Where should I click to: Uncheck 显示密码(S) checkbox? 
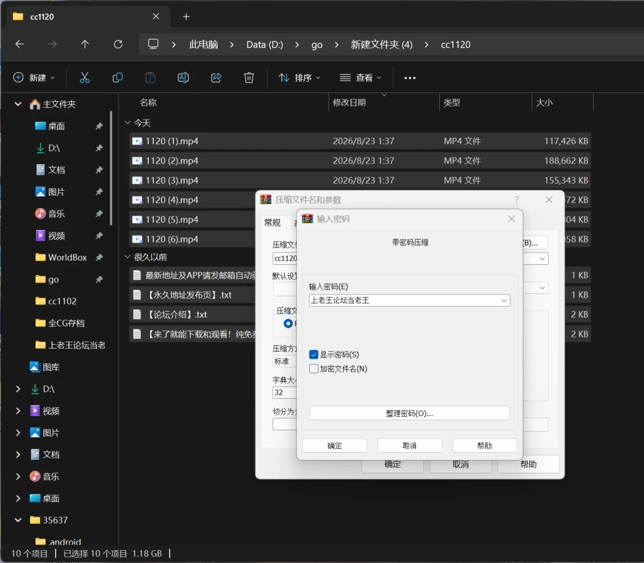pyautogui.click(x=314, y=355)
